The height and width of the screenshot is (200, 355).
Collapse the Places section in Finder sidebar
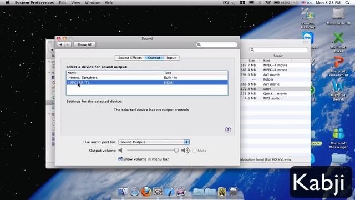pos(49,73)
